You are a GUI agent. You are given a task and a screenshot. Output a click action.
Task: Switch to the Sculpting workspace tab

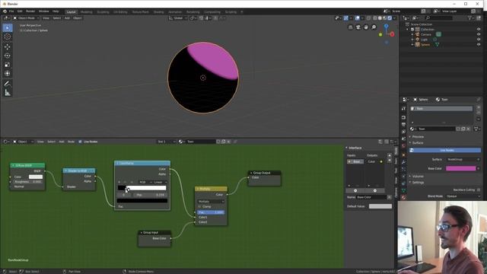coord(103,12)
